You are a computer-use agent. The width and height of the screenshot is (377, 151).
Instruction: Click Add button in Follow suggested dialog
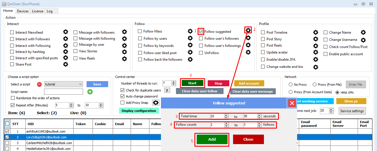212,139
